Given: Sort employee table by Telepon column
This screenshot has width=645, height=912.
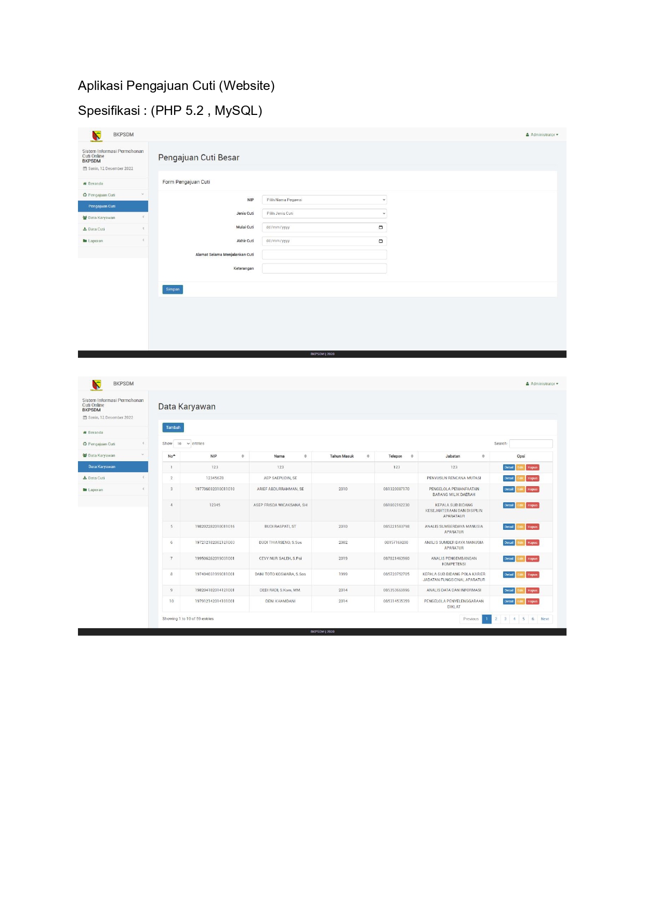Looking at the screenshot, I should coord(412,457).
